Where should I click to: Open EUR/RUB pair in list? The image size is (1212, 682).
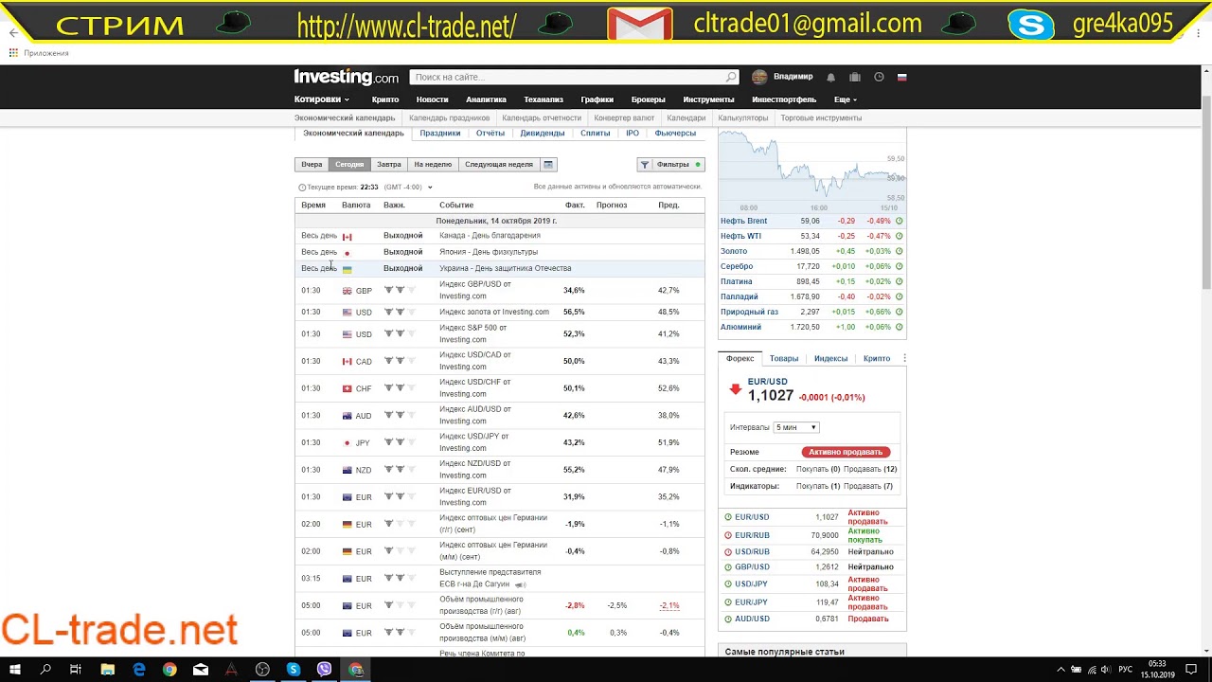(752, 535)
